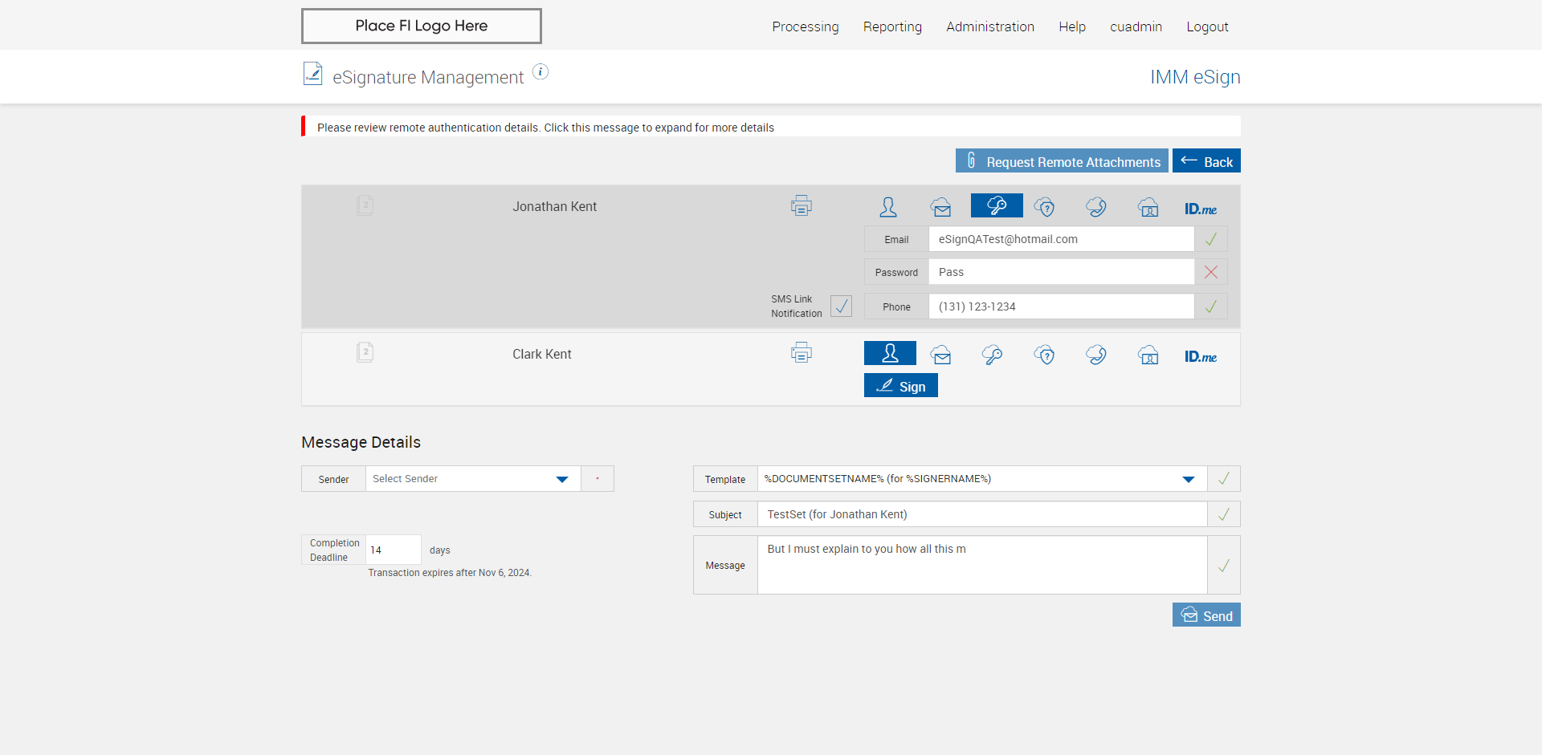1542x755 pixels.
Task: Choose email authentication icon for Jonathan Kent
Action: tap(941, 207)
